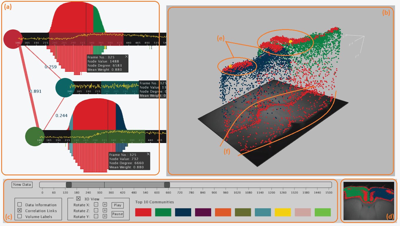Click the Rotate X minus icon
This screenshot has width=400, height=226.
pos(96,205)
